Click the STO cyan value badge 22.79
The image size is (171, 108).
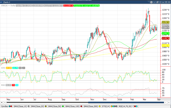pyautogui.click(x=15, y=68)
